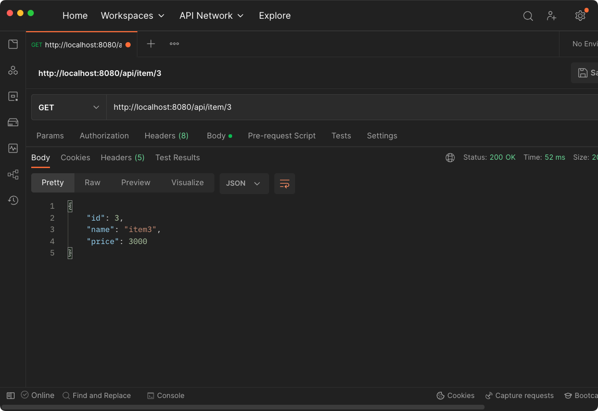Click the request title localhost:8080/api/item/3

[x=100, y=73]
